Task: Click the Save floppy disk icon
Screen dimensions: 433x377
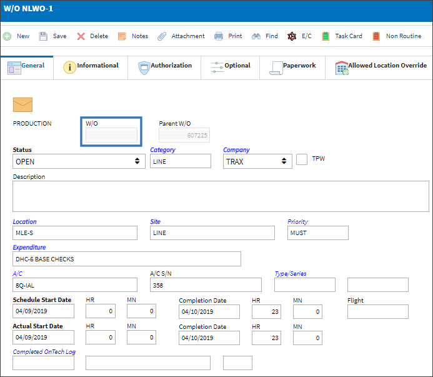Action: point(43,36)
